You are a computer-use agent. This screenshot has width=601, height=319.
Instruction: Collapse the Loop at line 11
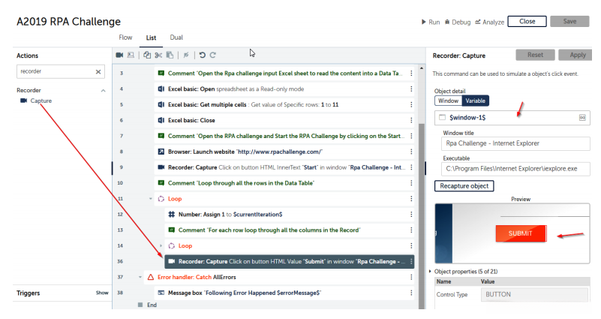(151, 199)
